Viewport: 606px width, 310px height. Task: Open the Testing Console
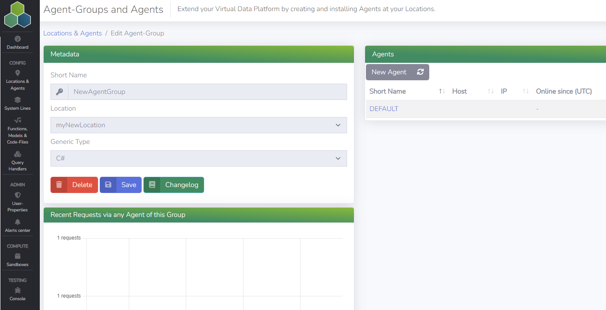[x=17, y=295]
